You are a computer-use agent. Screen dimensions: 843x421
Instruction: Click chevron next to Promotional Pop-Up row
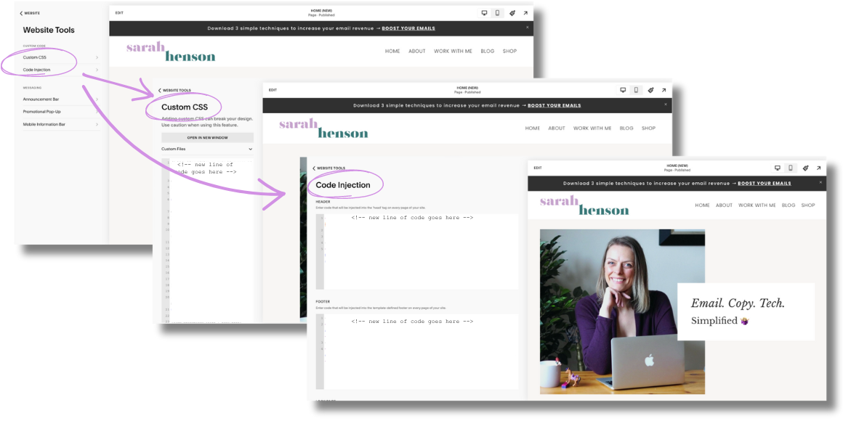[97, 112]
